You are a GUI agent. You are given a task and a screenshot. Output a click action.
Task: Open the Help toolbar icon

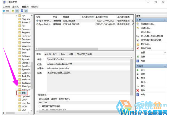tap(22, 11)
